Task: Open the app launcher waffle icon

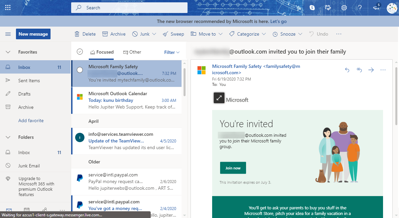Action: tap(8, 8)
